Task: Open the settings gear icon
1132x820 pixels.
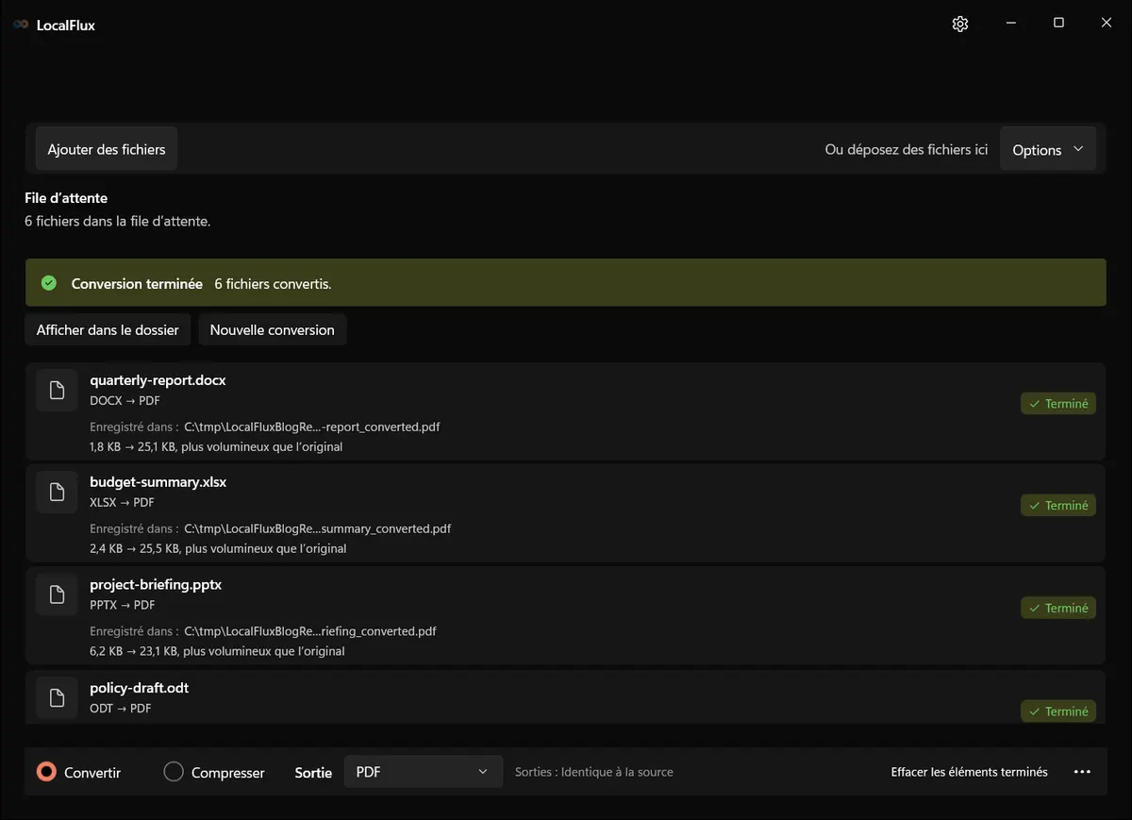Action: 960,25
